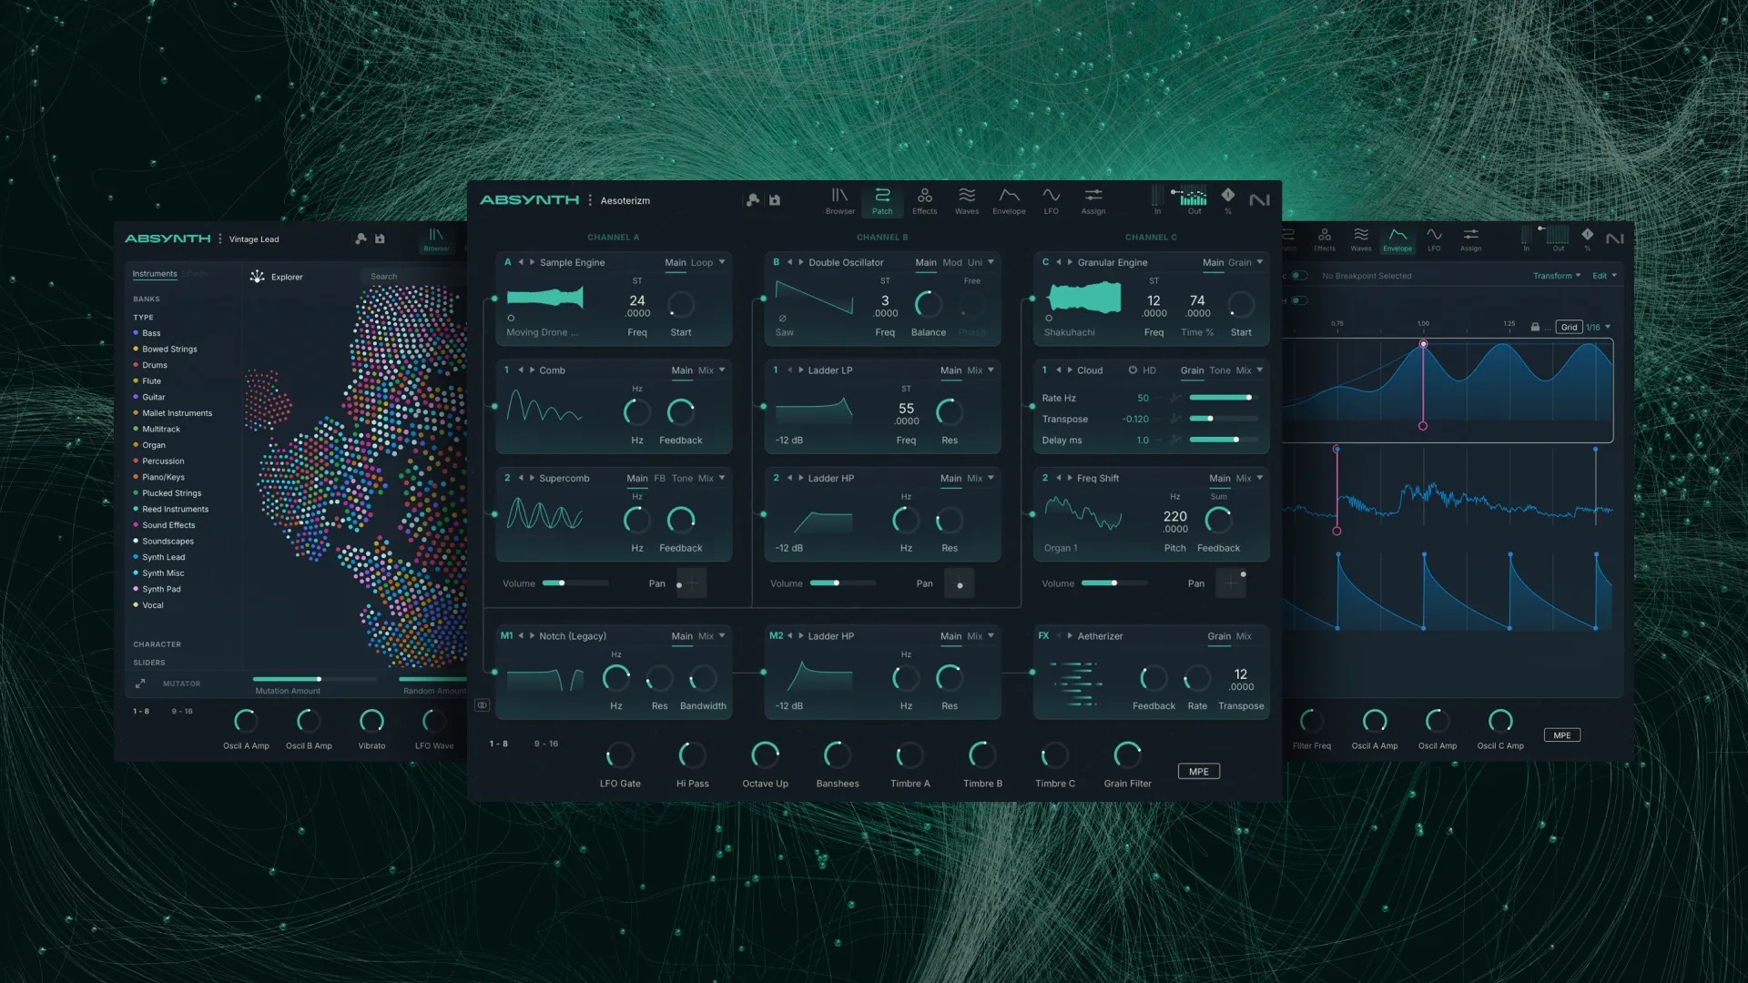1748x983 pixels.
Task: Click the save icon in the Vintage Lead window
Action: point(380,238)
